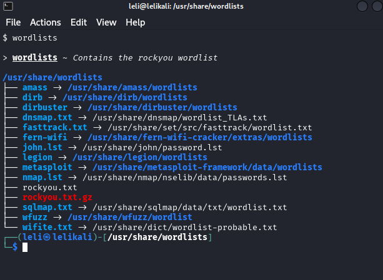Click the underlined wordlists heading
Image resolution: width=383 pixels, height=280 pixels.
(35, 58)
